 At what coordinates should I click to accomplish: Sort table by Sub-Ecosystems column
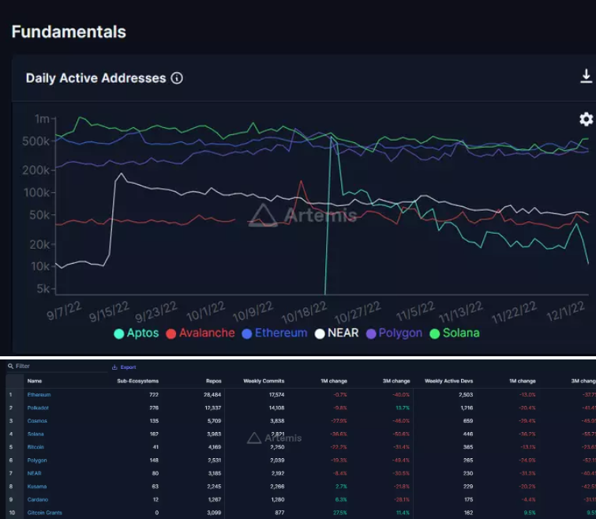point(137,381)
